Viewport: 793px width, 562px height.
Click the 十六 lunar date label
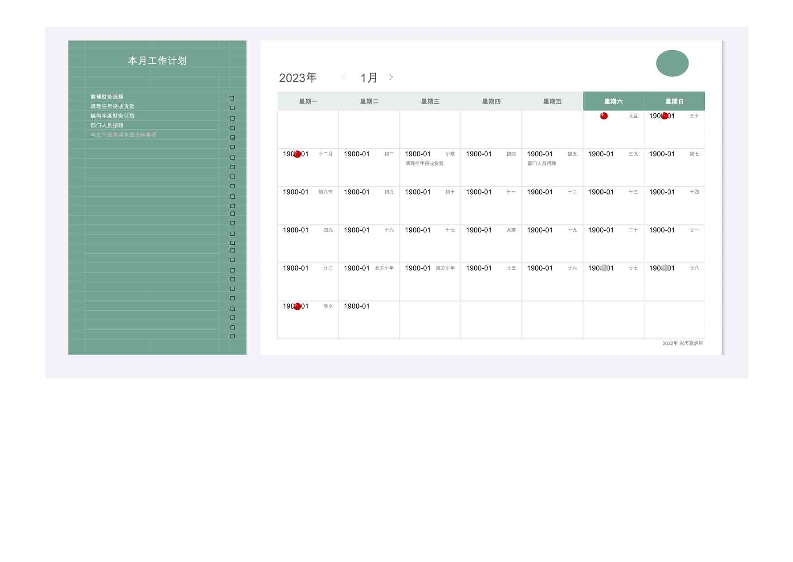point(389,230)
